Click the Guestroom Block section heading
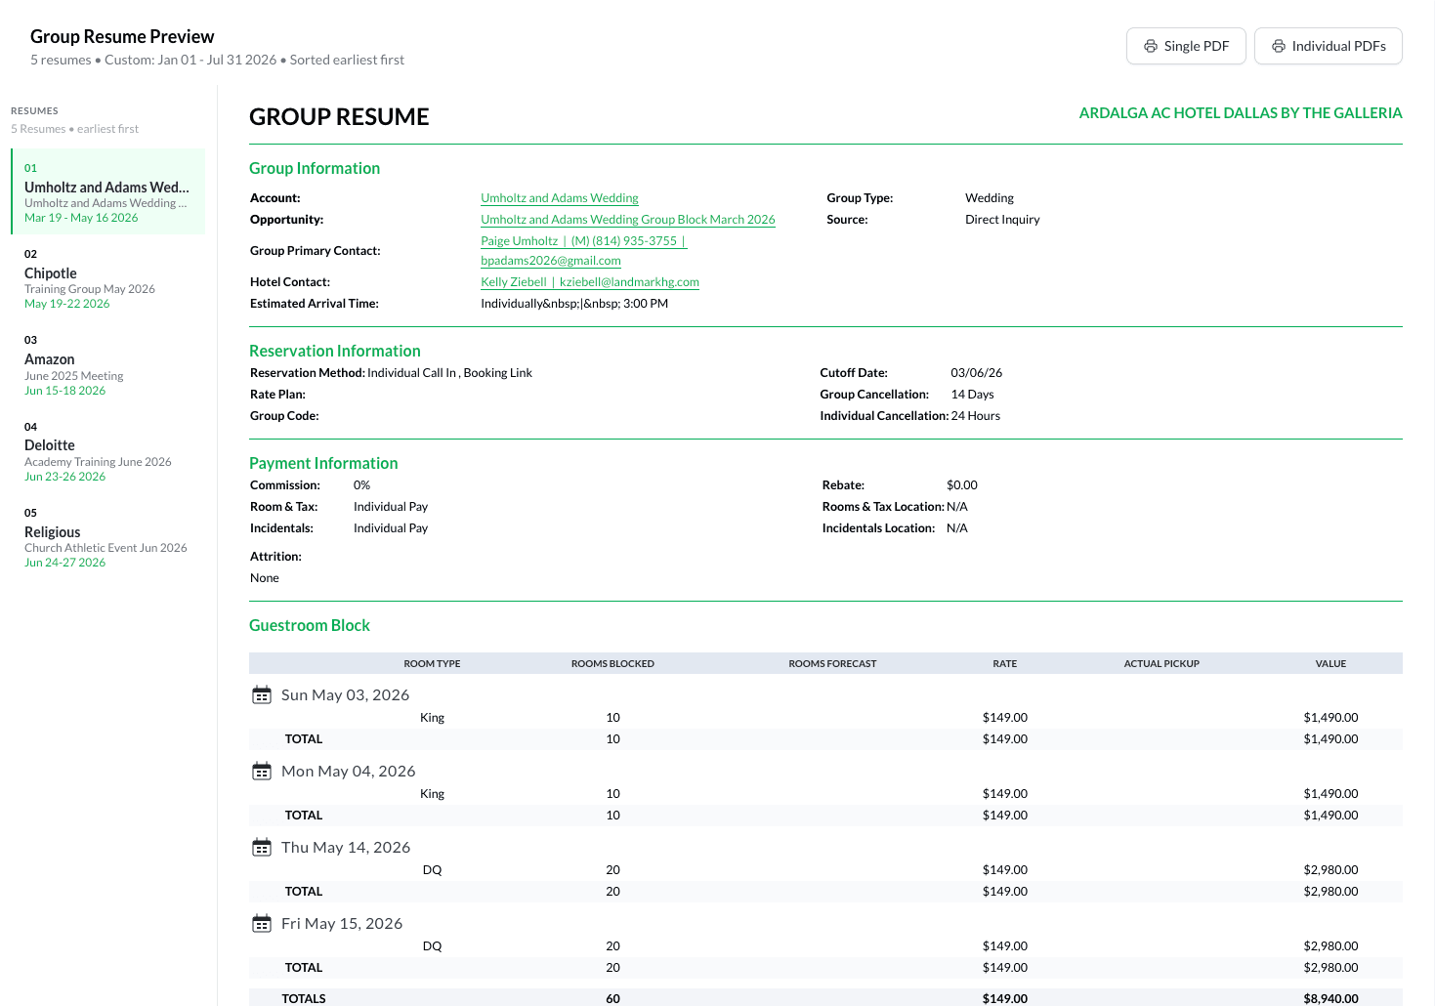 coord(310,625)
